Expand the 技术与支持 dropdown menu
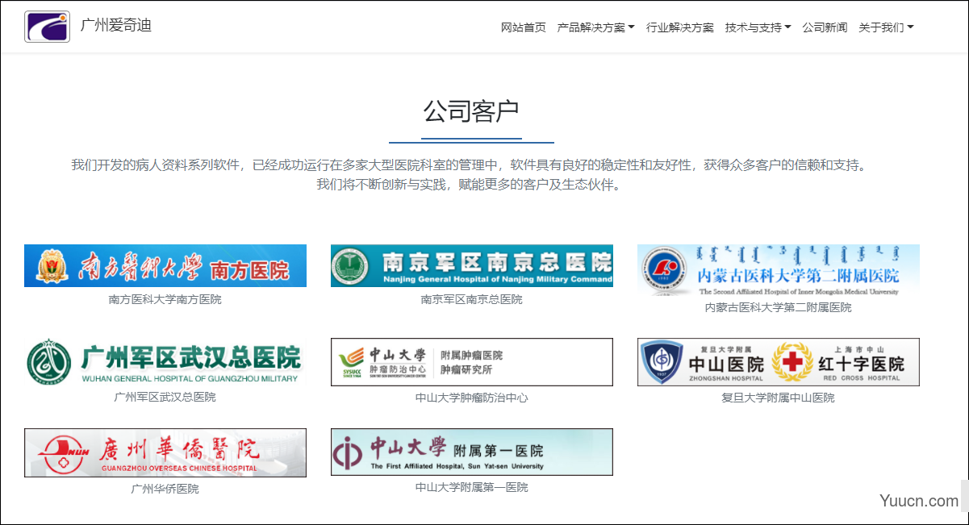969x525 pixels. [758, 27]
